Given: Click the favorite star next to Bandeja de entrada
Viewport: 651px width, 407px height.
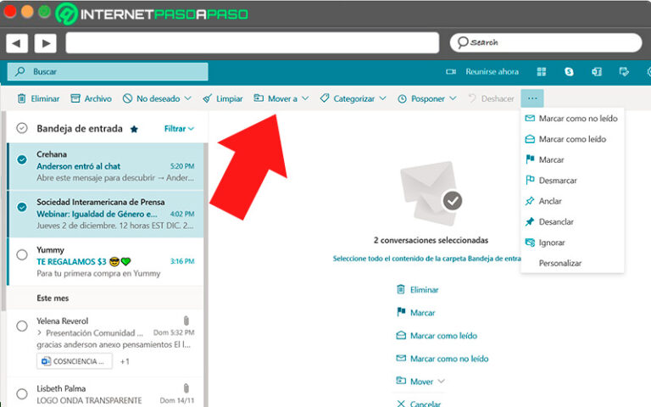Looking at the screenshot, I should [x=134, y=129].
